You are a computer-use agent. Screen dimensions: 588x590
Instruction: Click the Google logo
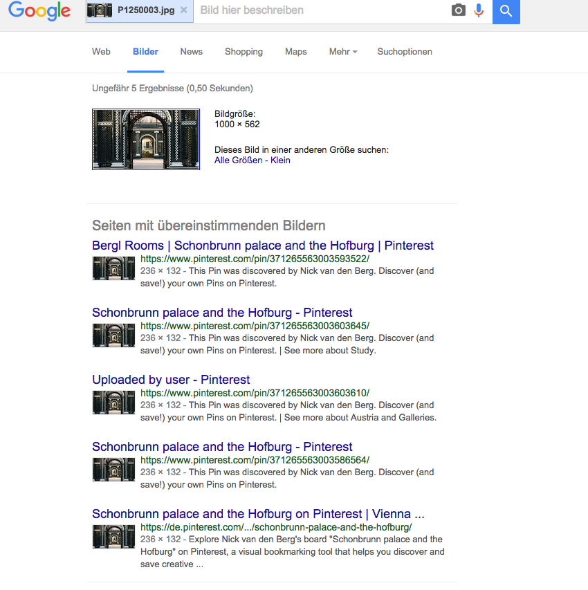[x=39, y=10]
